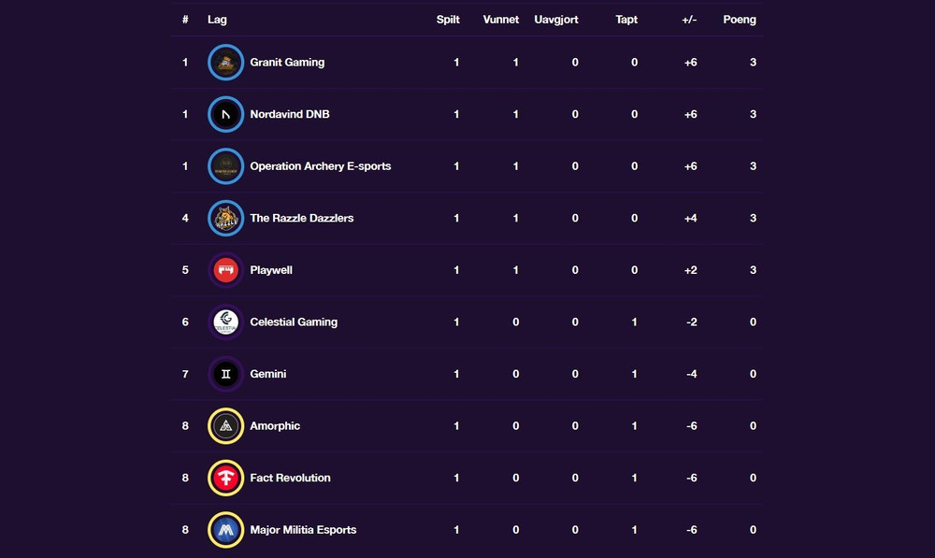
Task: Click the Nordavind DNB team logo
Action: tap(226, 114)
